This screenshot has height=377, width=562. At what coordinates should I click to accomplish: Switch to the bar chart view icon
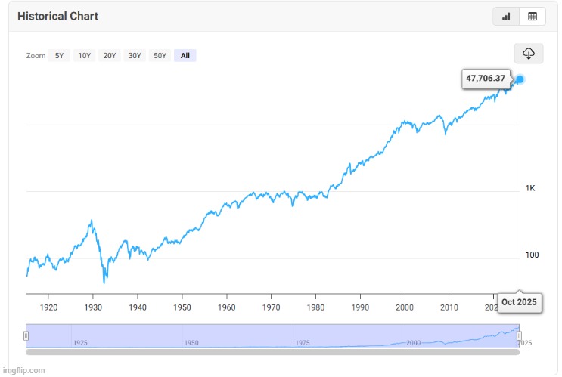coord(506,17)
